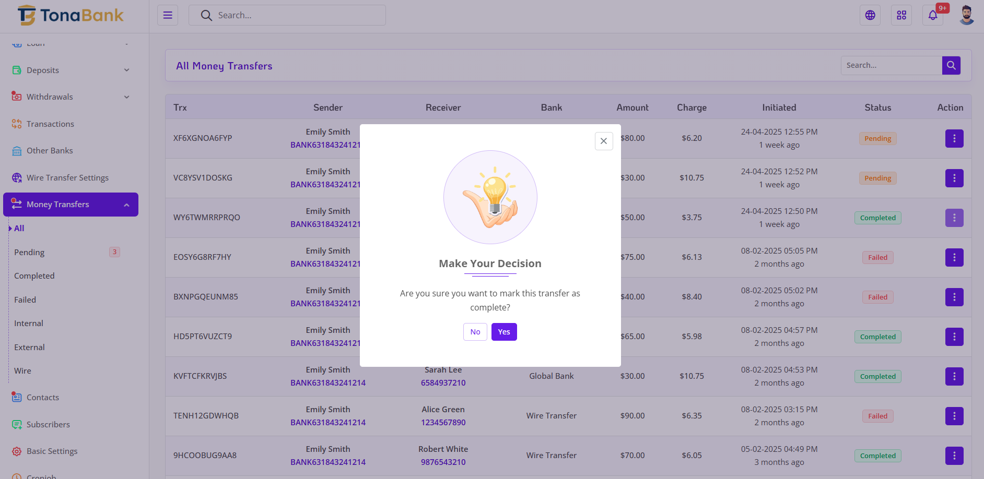Screen dimensions: 984x479
Task: Expand the Withdrawals sidebar menu
Action: tap(71, 97)
